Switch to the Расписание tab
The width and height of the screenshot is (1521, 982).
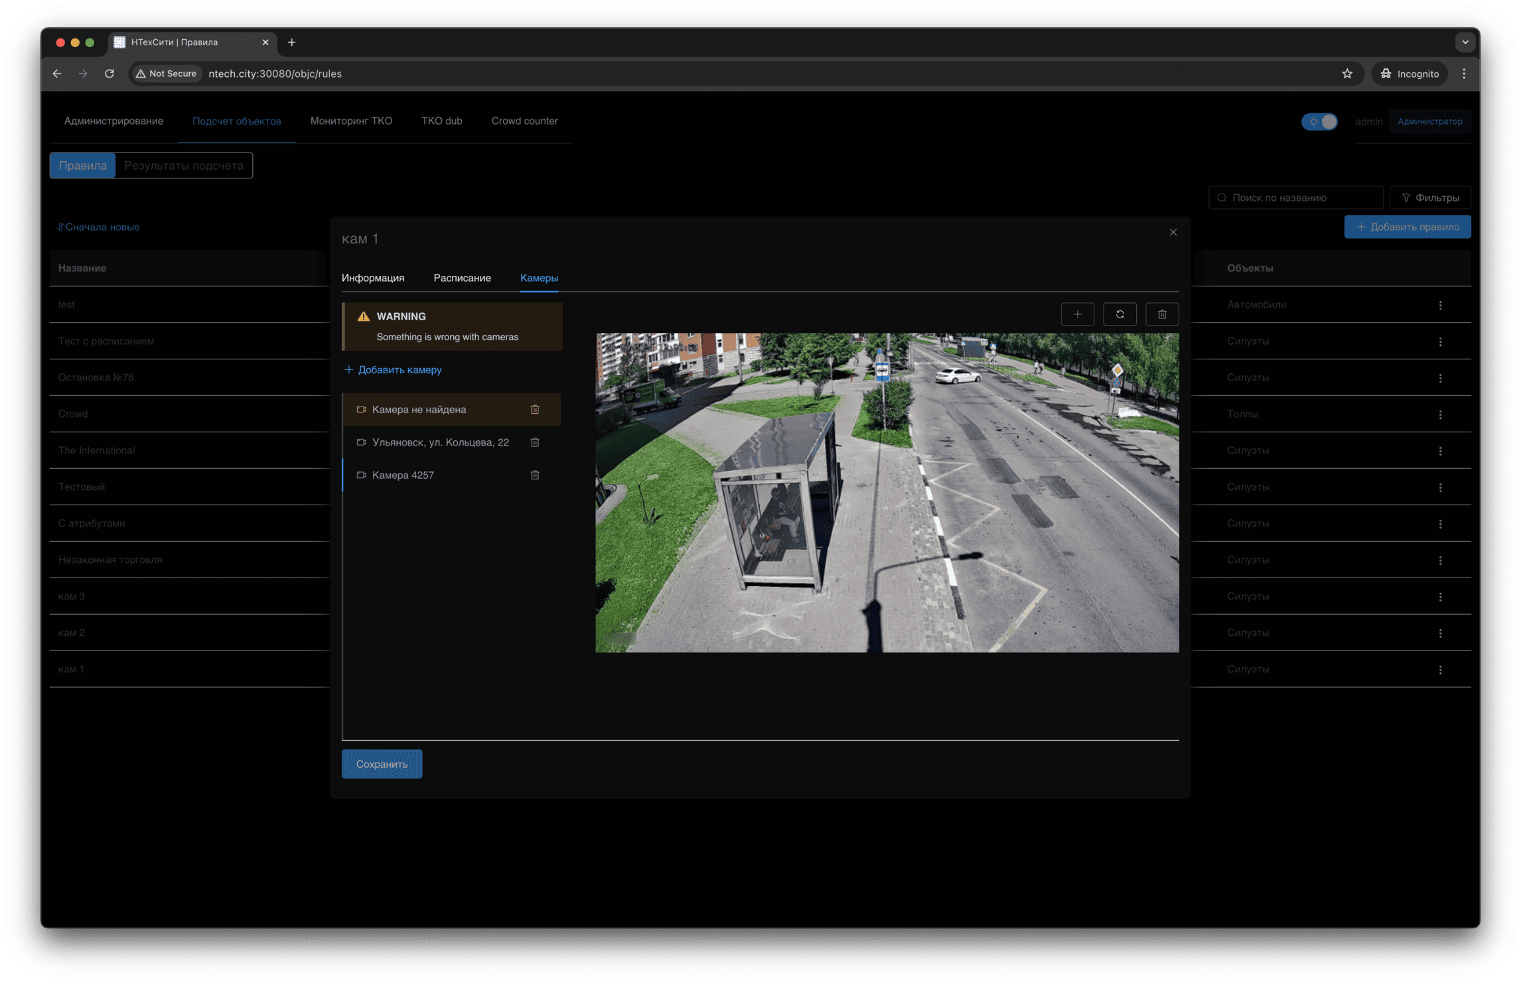tap(462, 278)
